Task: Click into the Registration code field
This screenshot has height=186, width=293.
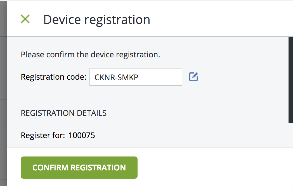Action: (136, 77)
